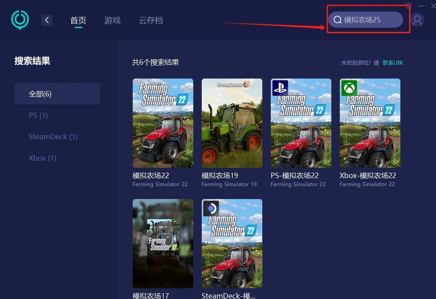Image resolution: width=436 pixels, height=299 pixels.
Task: Click the Xbox badge on Xbox-模拟农场22
Action: (349, 88)
